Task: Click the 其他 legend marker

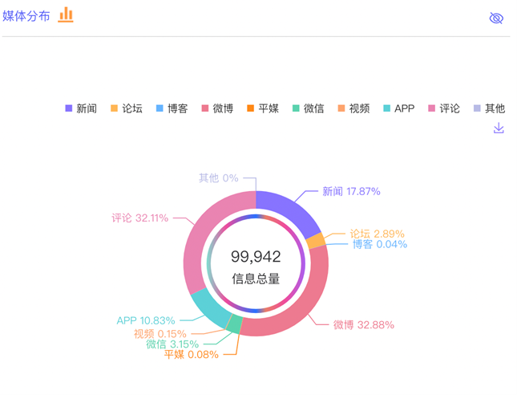Action: point(478,108)
